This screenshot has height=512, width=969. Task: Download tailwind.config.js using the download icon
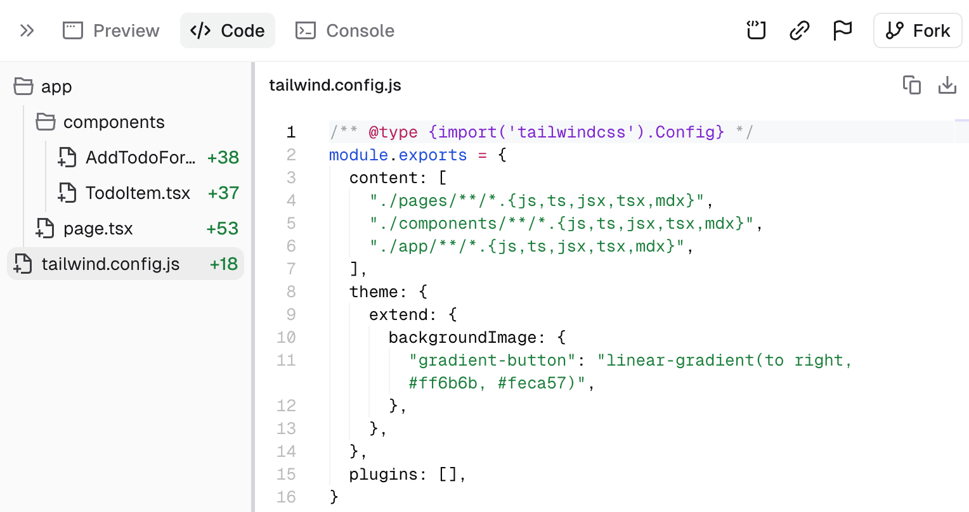tap(947, 85)
